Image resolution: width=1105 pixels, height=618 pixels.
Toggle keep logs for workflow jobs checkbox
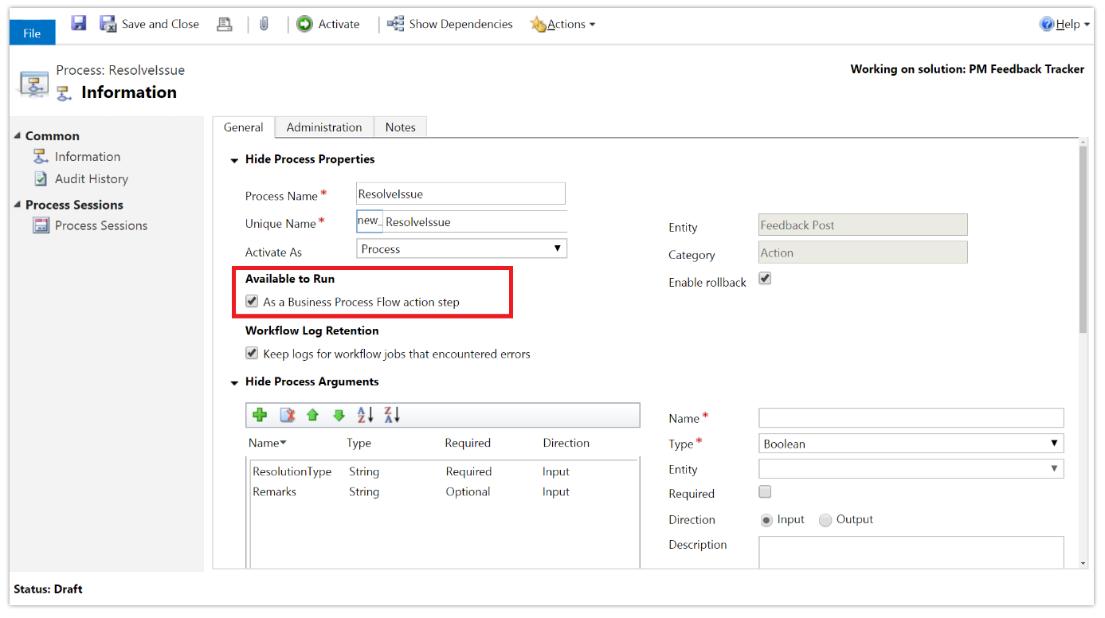[x=252, y=354]
